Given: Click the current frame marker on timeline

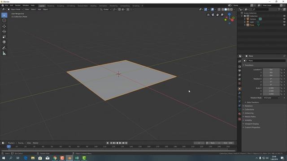Looking at the screenshot, I should 9,147.
